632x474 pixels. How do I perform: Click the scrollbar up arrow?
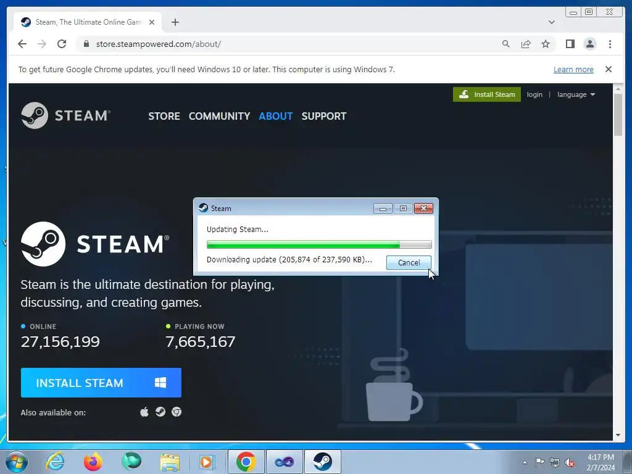coord(618,88)
